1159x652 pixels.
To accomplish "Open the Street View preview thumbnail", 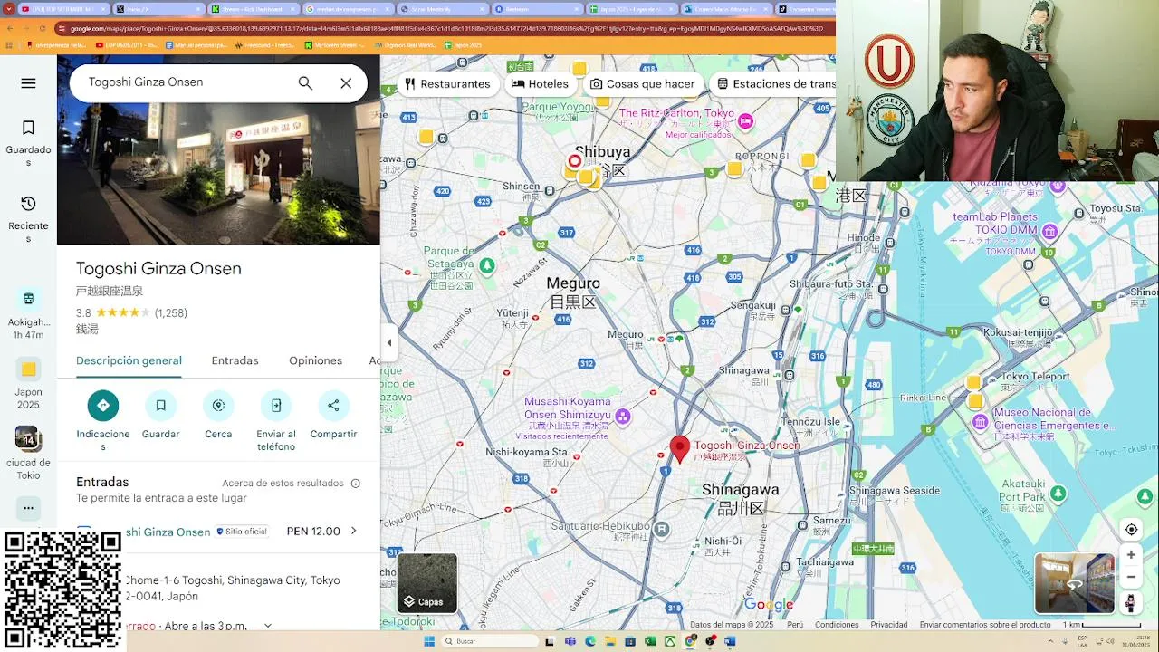I will [x=1075, y=583].
